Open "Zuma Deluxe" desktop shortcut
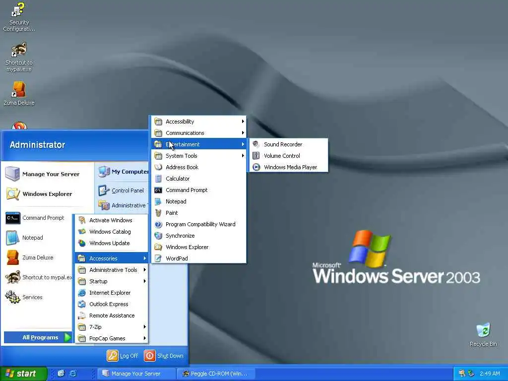 (19, 94)
